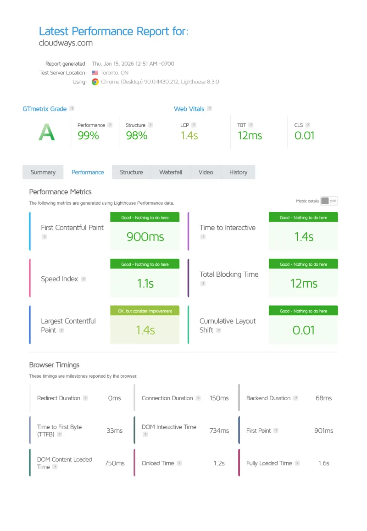Click the Browser Timings section heading
Viewport: 367px width, 531px height.
click(x=54, y=365)
